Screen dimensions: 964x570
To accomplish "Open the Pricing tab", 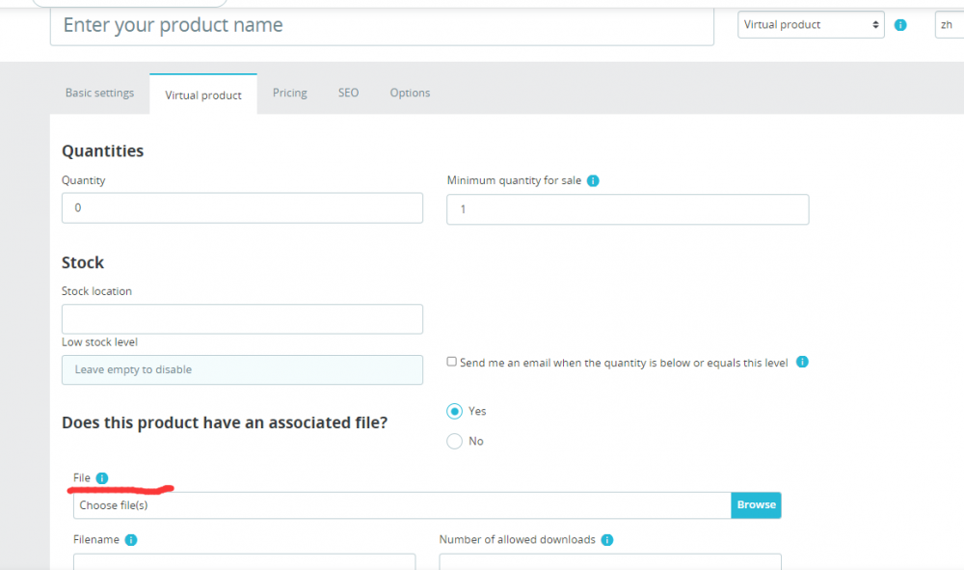I will click(x=289, y=94).
